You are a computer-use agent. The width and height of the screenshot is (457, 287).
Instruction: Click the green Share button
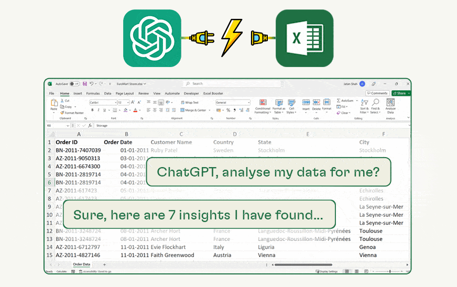pos(401,93)
